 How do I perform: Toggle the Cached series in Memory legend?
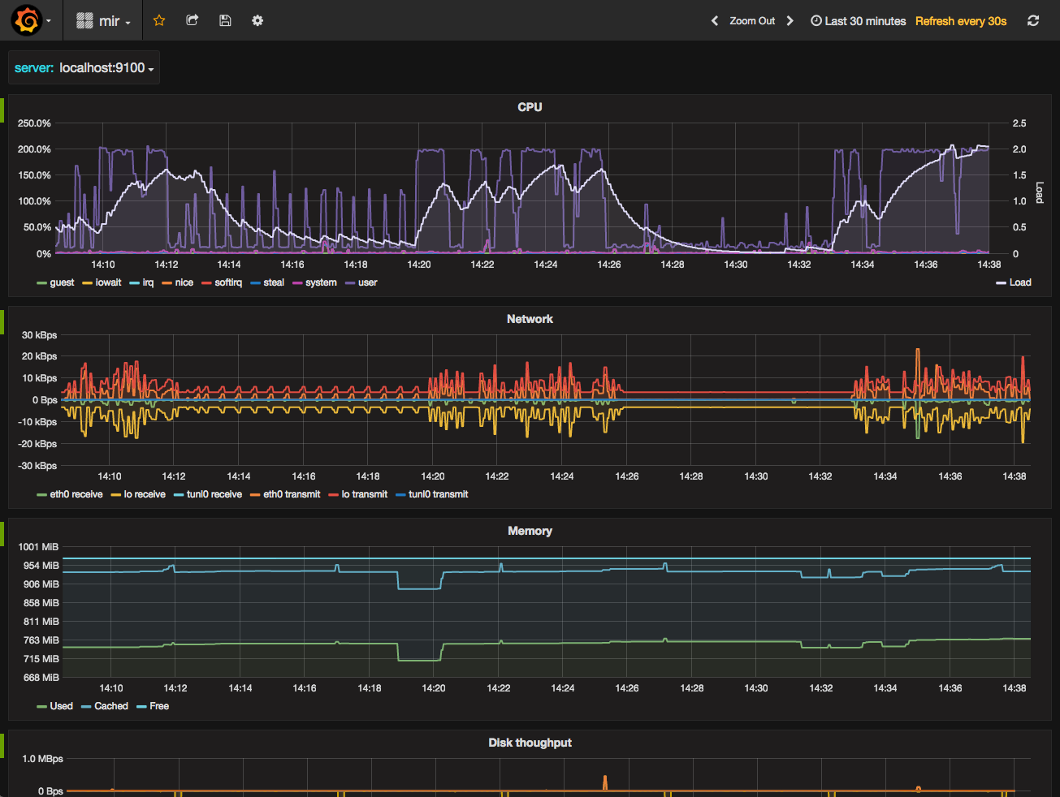tap(110, 706)
